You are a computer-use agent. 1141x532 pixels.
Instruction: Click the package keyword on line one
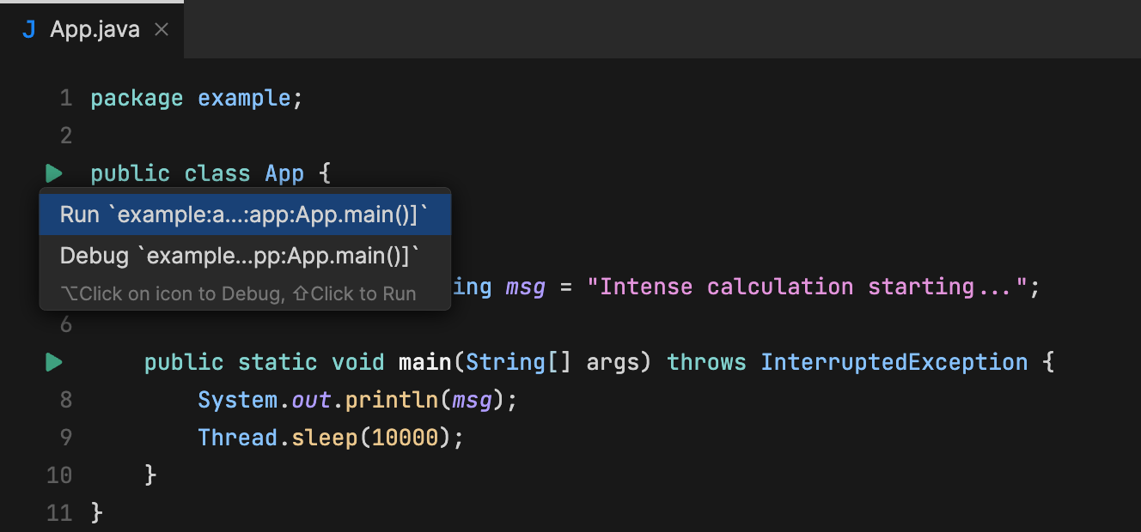[137, 99]
